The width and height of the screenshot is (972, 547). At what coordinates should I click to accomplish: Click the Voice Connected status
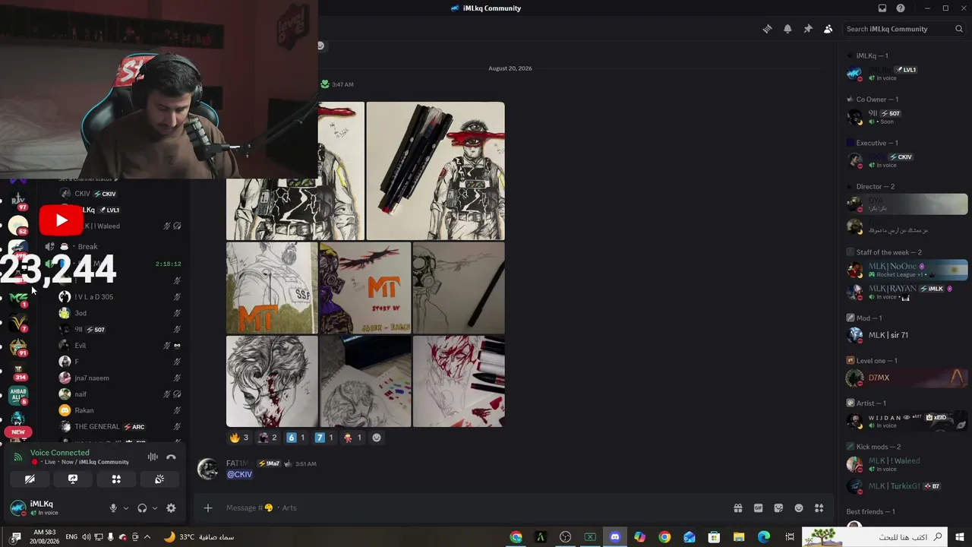click(x=60, y=453)
